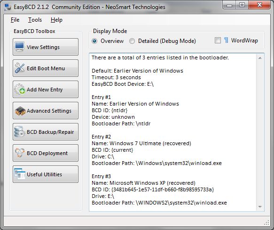Screen dimensions: 274x230
Task: Click 'Device: unknown' text
Action: coord(113,117)
